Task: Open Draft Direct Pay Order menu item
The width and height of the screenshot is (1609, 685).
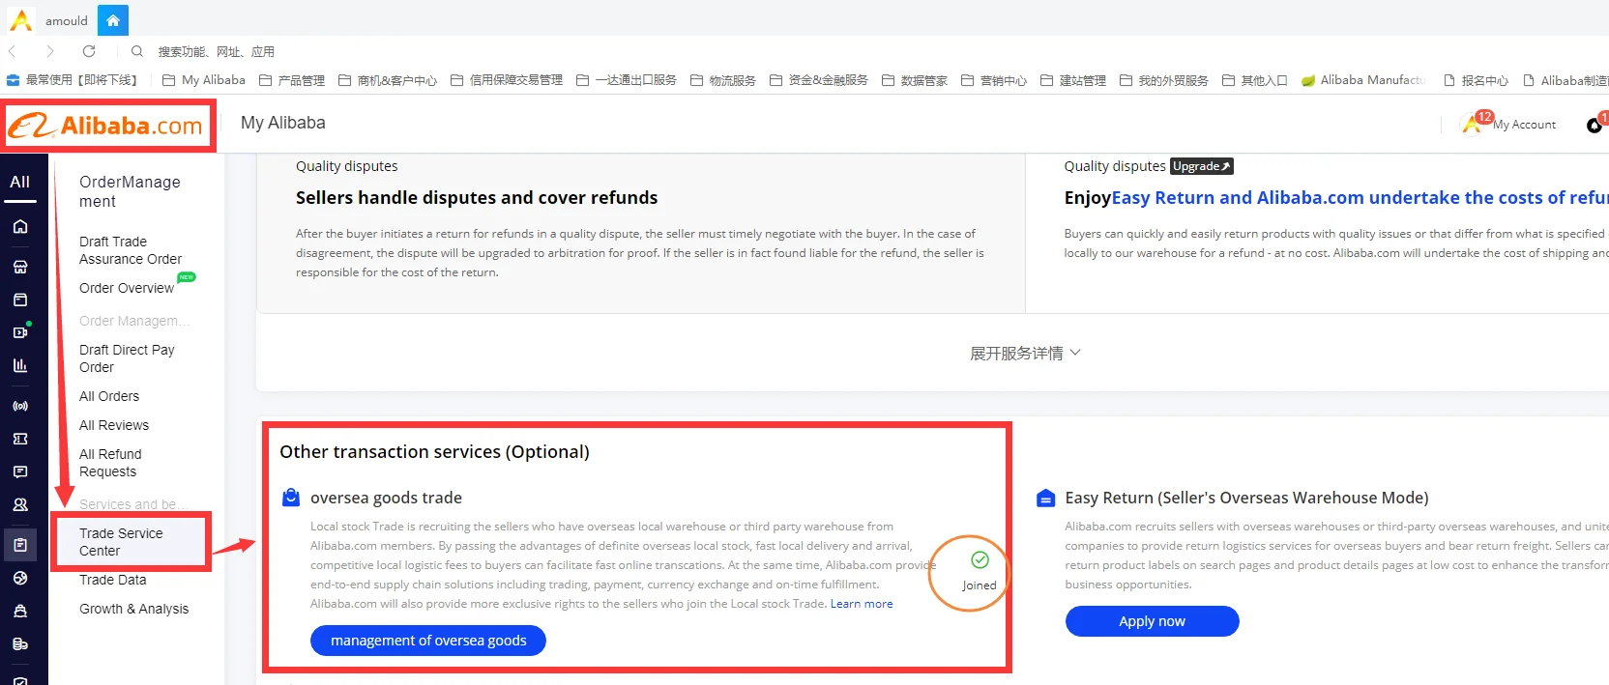Action: point(127,358)
